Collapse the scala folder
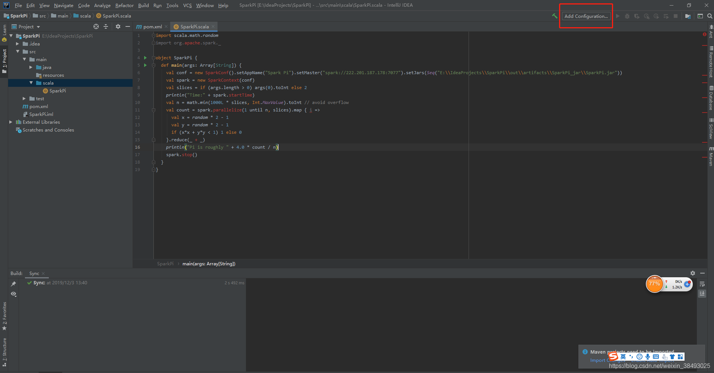 [x=31, y=83]
